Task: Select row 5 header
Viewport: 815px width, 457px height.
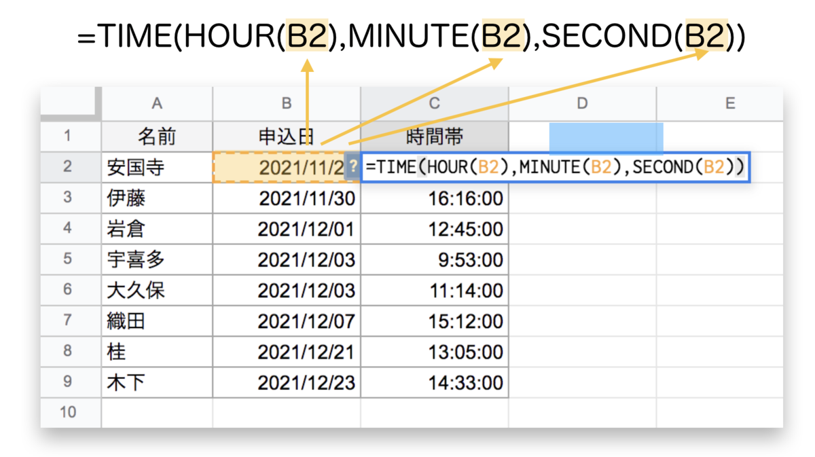Action: pos(71,259)
